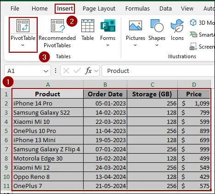The image size is (215, 194).
Task: Expand the Shapes dropdown arrow
Action: point(157,45)
